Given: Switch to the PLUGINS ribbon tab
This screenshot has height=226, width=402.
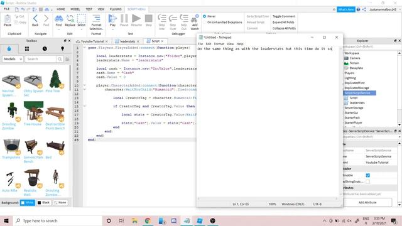Looking at the screenshot, I should tap(116, 9).
